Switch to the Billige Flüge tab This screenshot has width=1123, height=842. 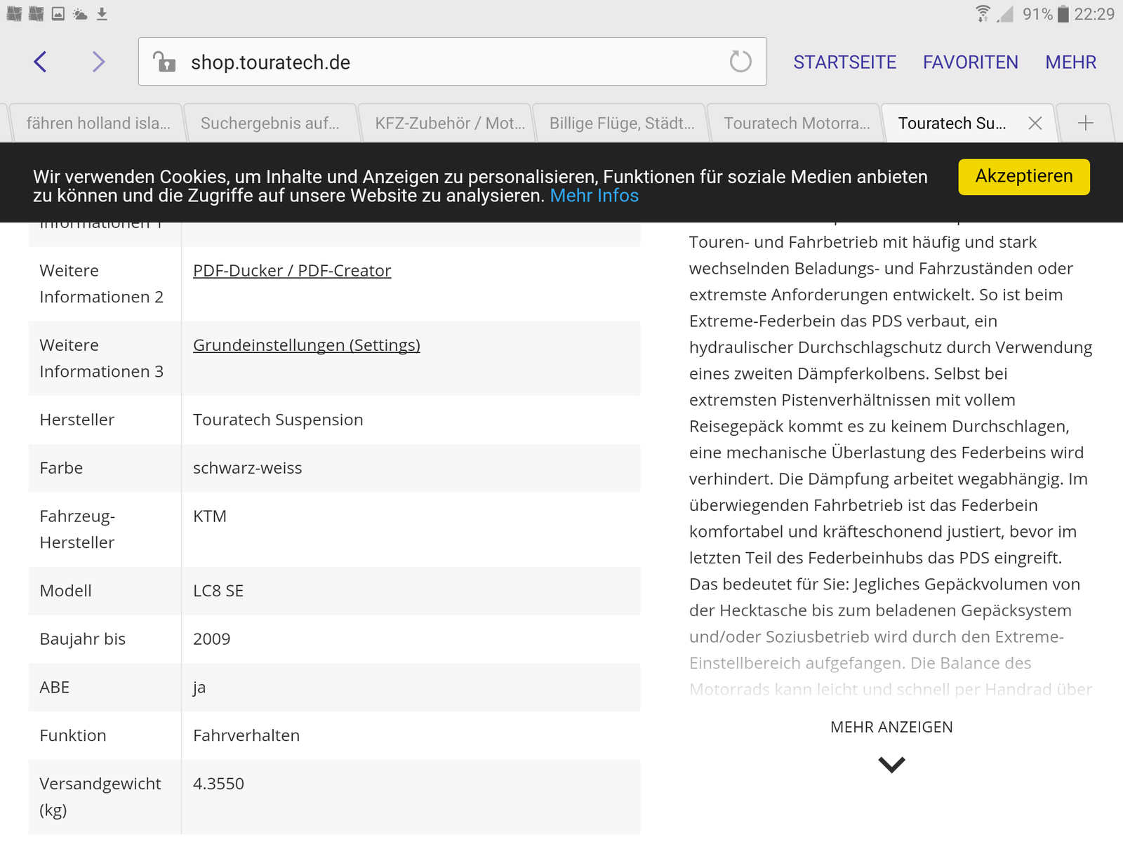[621, 123]
